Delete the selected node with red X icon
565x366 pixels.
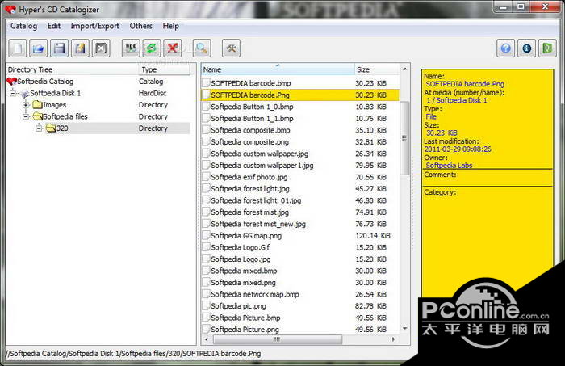(x=173, y=48)
